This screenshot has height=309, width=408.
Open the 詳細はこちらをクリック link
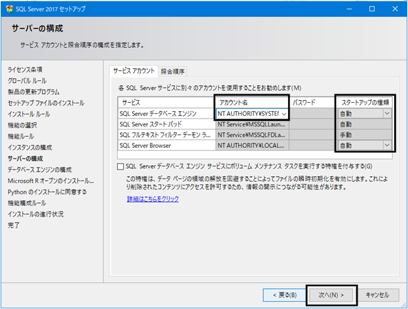[153, 199]
